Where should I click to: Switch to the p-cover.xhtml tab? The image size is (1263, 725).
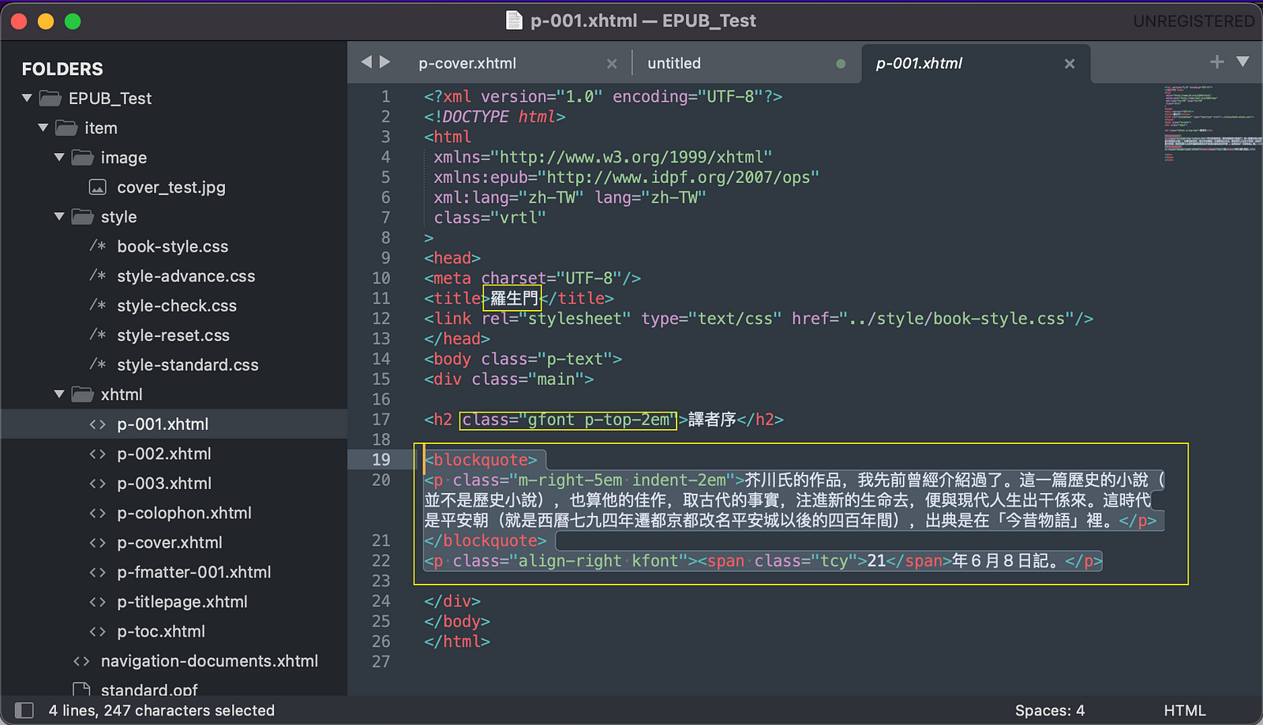click(467, 63)
